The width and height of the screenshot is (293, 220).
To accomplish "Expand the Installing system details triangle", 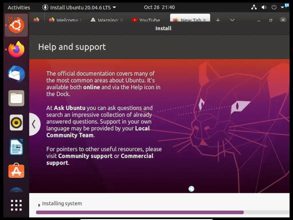I will click(x=39, y=205).
